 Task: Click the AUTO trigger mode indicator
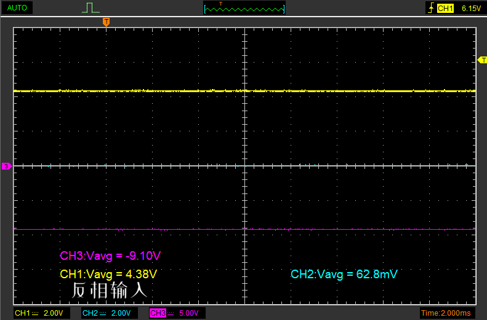click(16, 8)
